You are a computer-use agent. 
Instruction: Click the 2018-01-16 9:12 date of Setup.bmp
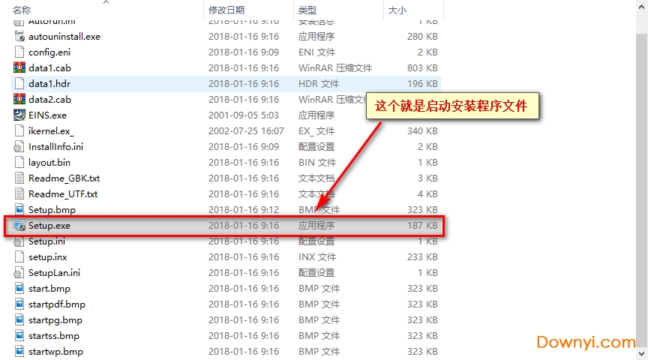click(244, 209)
